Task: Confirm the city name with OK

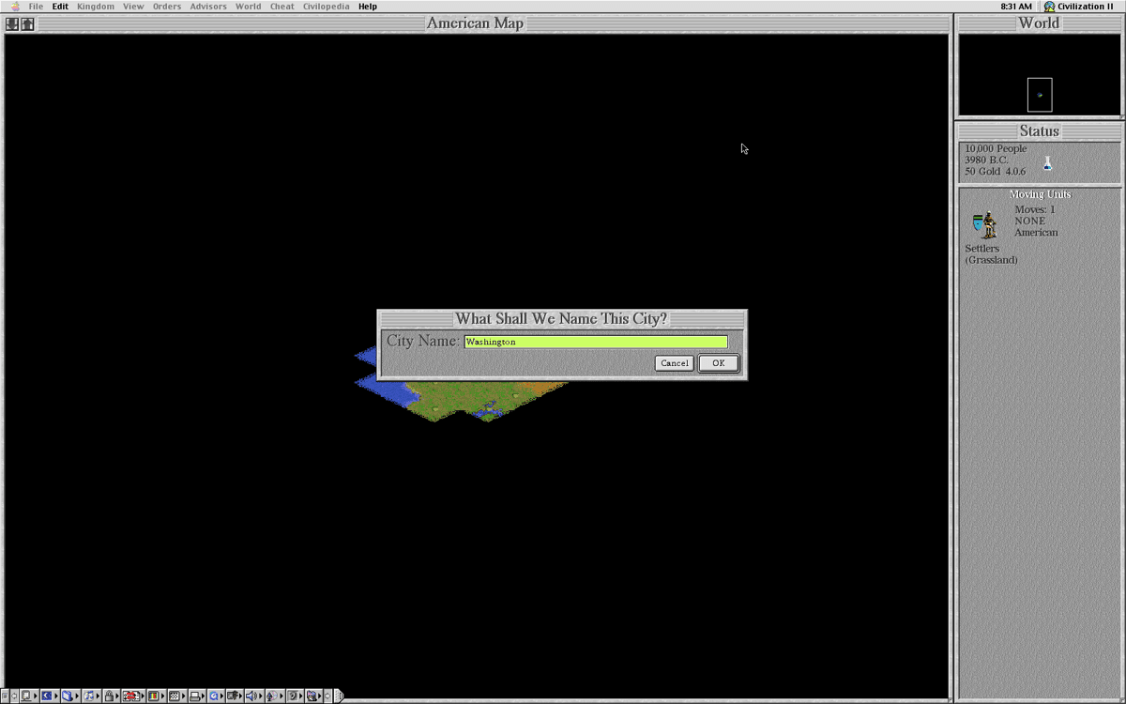Action: 719,363
